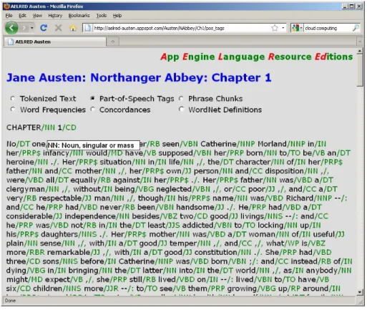Open the View menu
The image size is (367, 310).
[x=37, y=16]
